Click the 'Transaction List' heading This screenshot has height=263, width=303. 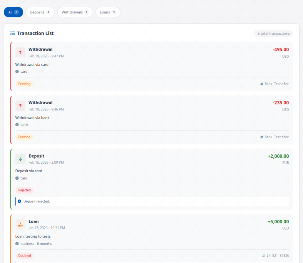point(35,33)
